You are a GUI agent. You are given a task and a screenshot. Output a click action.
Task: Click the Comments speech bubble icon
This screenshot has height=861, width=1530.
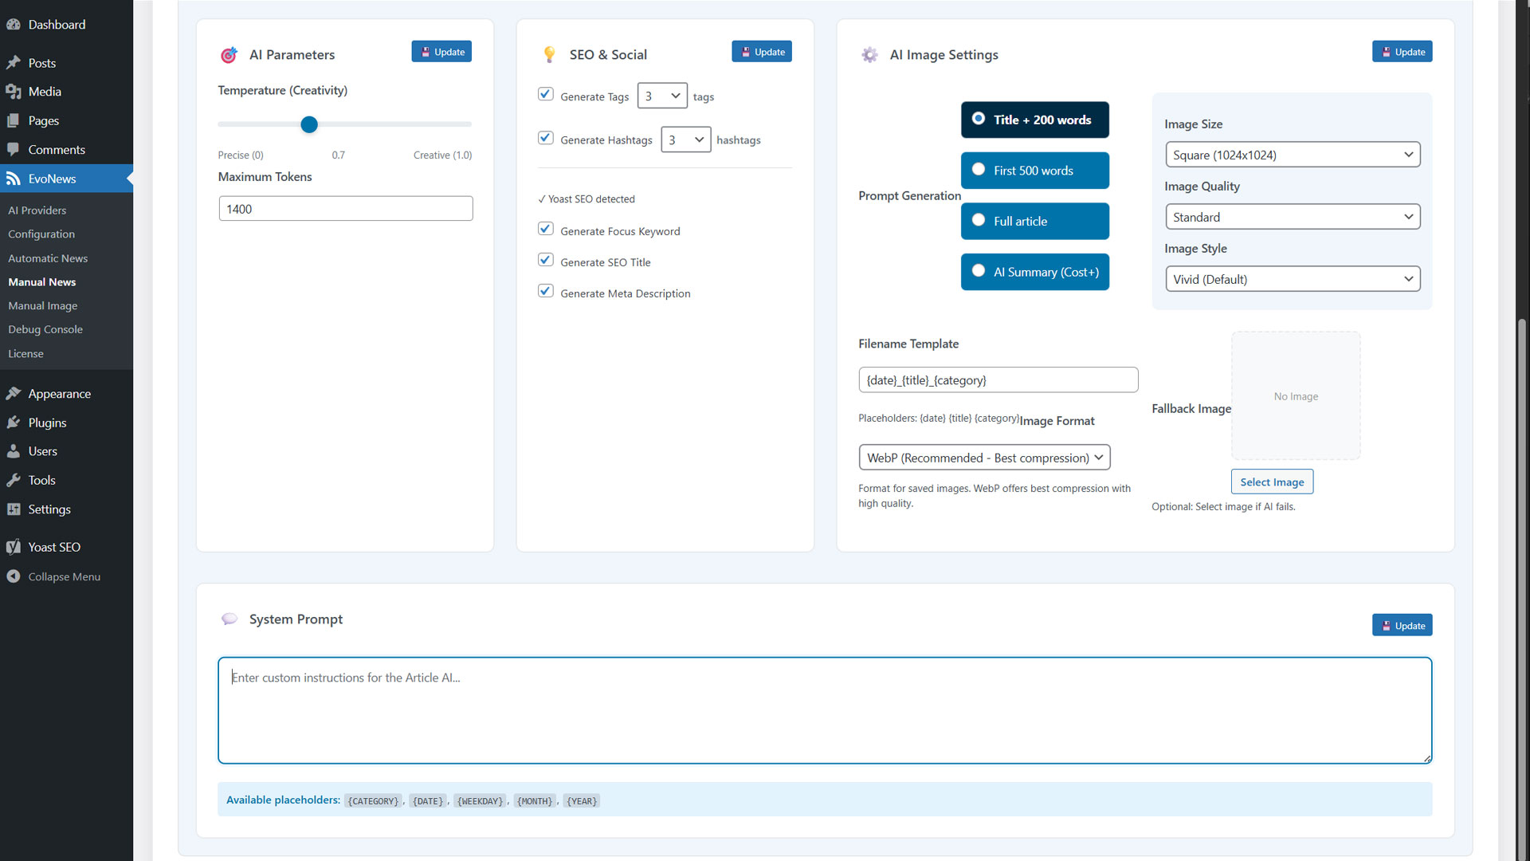(14, 150)
